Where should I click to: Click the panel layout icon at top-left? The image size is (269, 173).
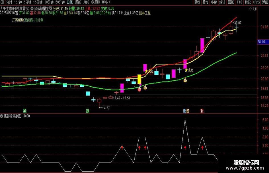pyautogui.click(x=3, y=2)
